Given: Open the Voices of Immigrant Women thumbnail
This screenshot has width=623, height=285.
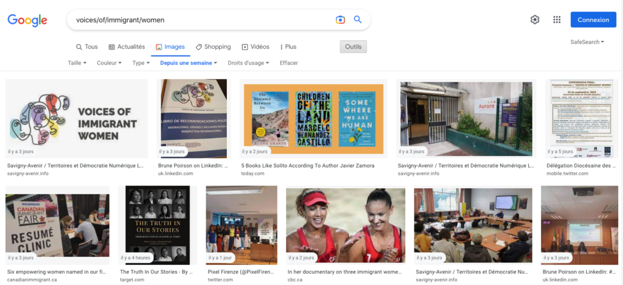Looking at the screenshot, I should pyautogui.click(x=77, y=119).
